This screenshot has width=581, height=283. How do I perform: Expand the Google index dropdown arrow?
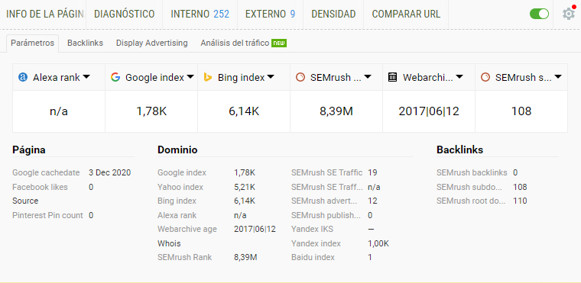[190, 77]
